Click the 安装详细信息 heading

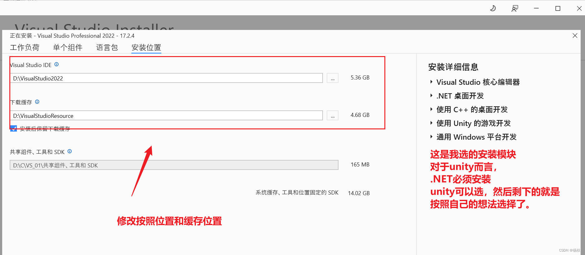(453, 67)
